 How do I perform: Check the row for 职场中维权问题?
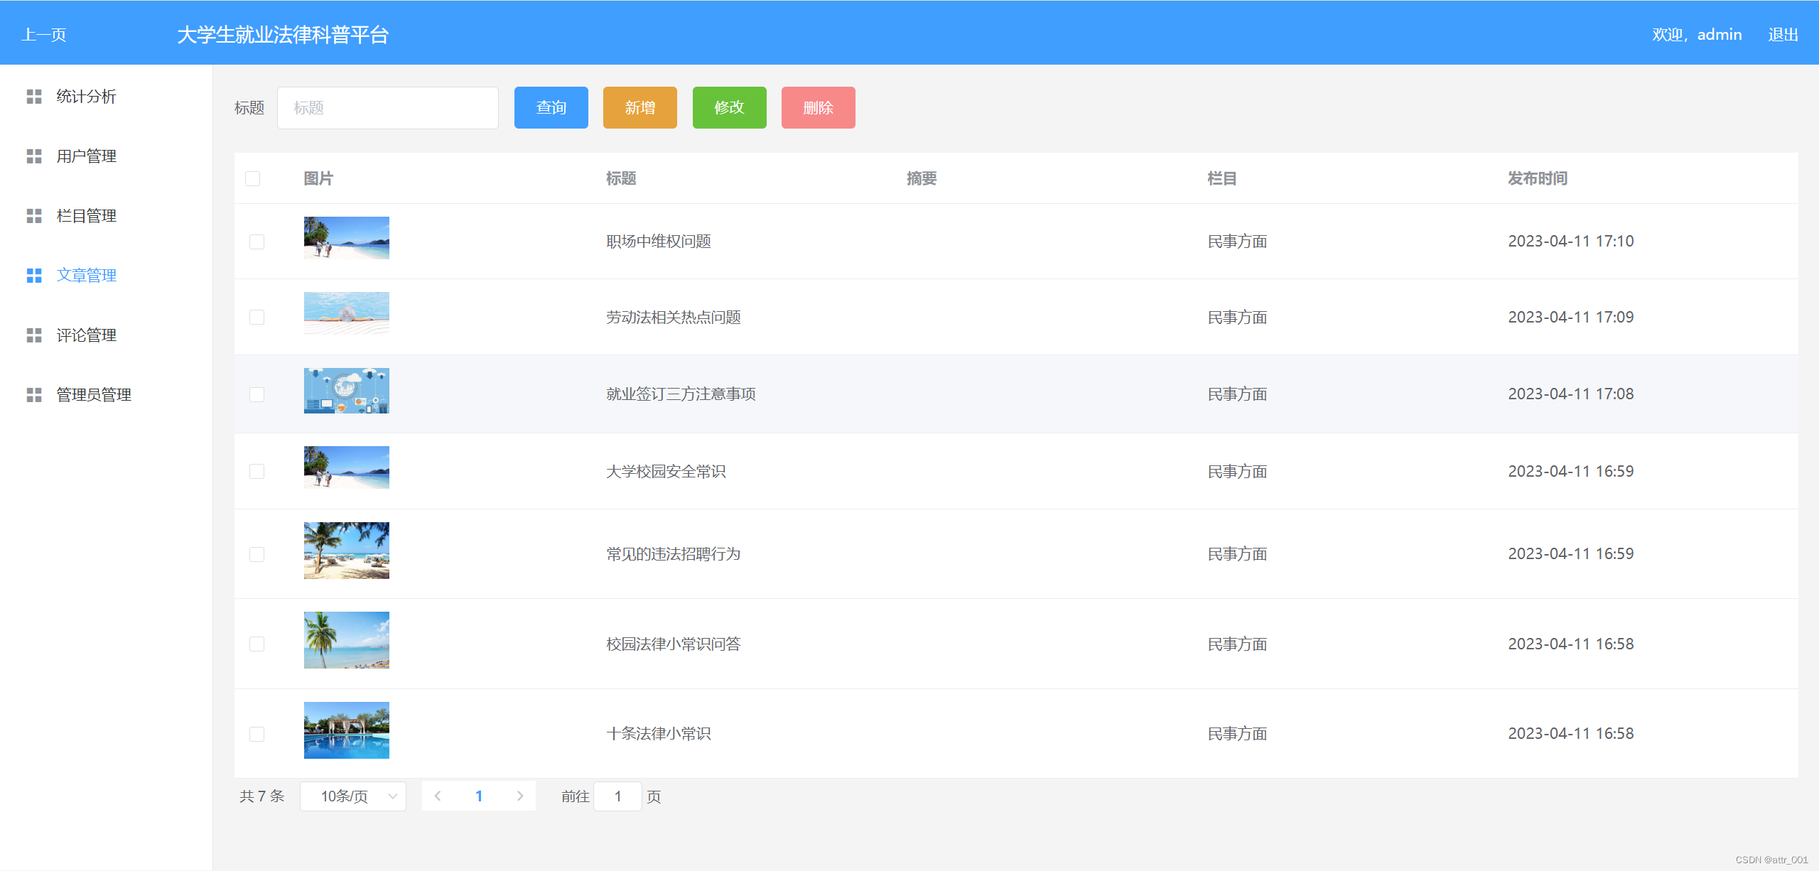click(257, 242)
